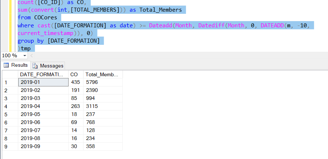Screen dimensions: 328x159
Task: Click CO value 18
Action: tap(76, 114)
